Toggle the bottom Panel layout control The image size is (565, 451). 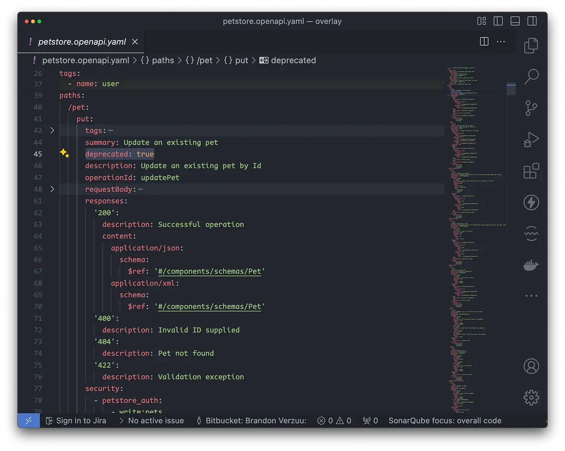coord(515,21)
